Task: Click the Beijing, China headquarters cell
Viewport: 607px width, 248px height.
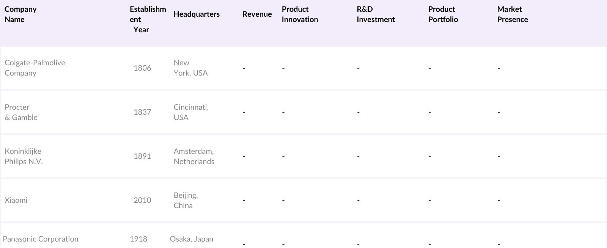Action: [x=186, y=201]
